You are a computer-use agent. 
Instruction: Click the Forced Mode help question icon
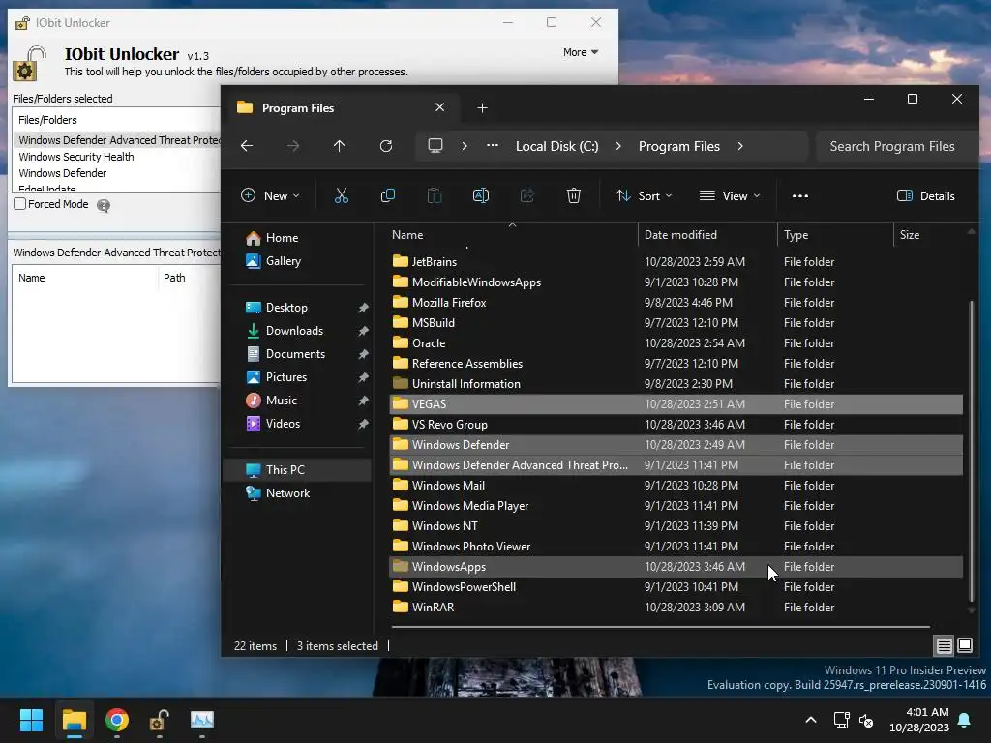104,205
